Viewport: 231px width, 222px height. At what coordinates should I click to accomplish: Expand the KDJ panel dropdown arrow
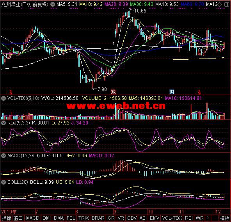(x=4, y=123)
